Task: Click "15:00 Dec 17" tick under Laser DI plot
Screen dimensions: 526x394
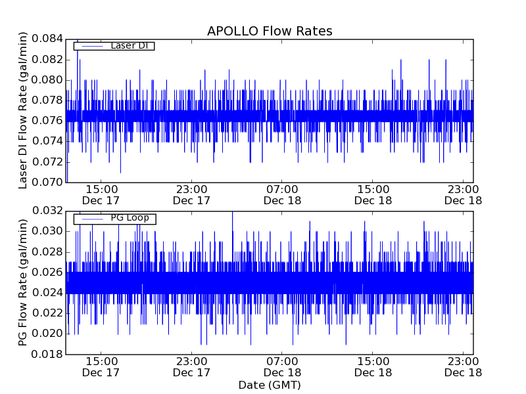Action: coord(101,195)
